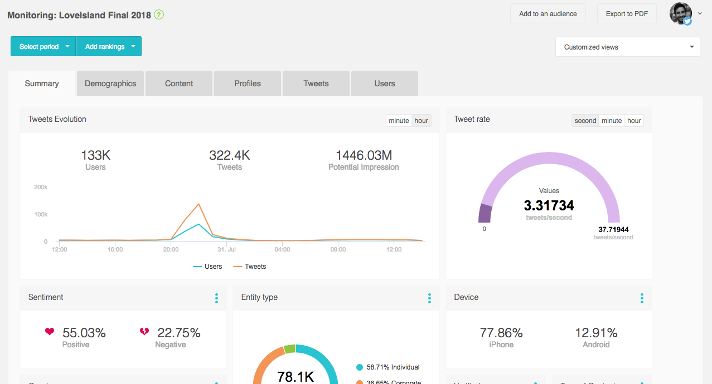712x384 pixels.
Task: Click the red heart Positive sentiment icon
Action: point(50,332)
